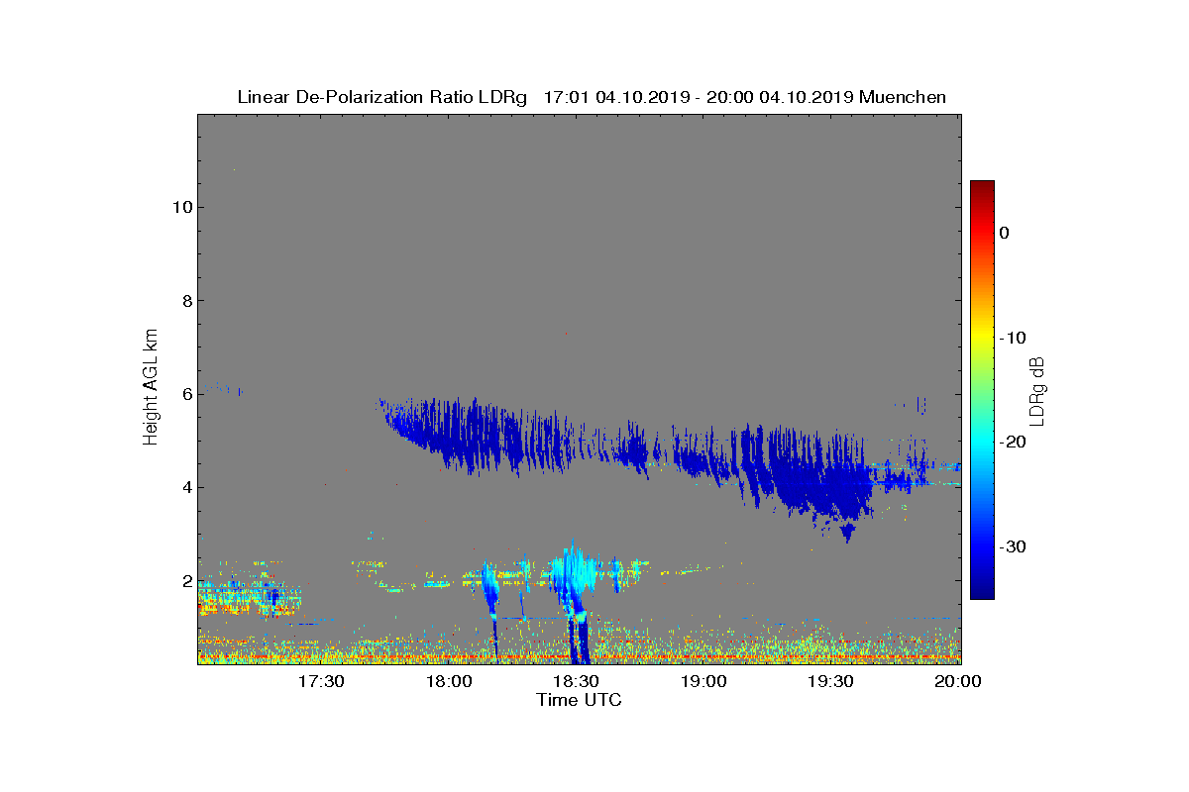The width and height of the screenshot is (1189, 792).
Task: Click the colorbar tick label 0
Action: coord(1004,233)
